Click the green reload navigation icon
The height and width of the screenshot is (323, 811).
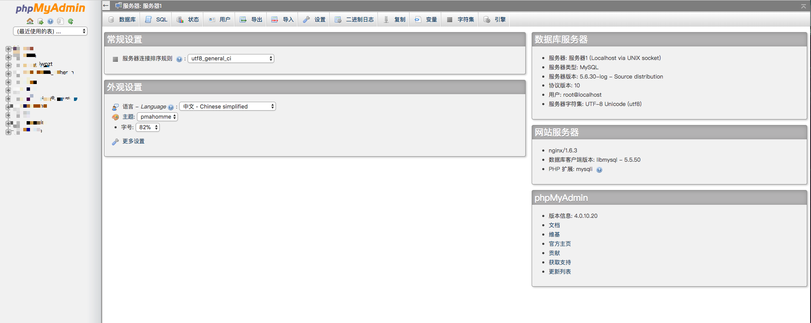point(71,21)
